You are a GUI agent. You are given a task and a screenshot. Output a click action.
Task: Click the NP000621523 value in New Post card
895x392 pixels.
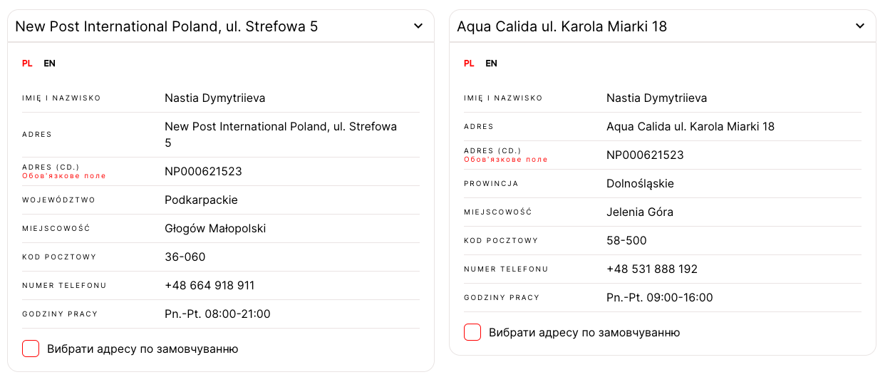(203, 172)
